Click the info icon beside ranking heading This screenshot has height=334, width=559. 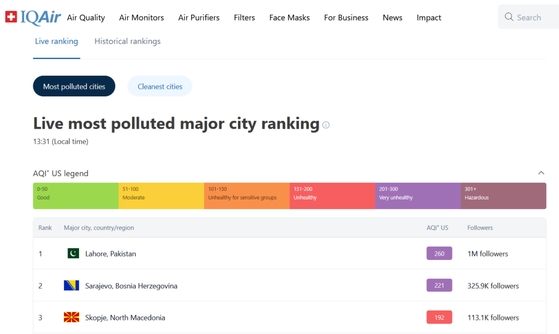tap(326, 125)
